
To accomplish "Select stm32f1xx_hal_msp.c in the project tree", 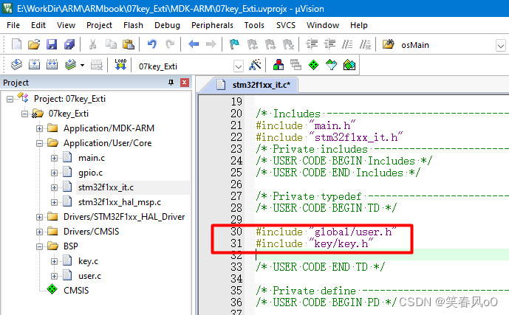I will coord(120,202).
